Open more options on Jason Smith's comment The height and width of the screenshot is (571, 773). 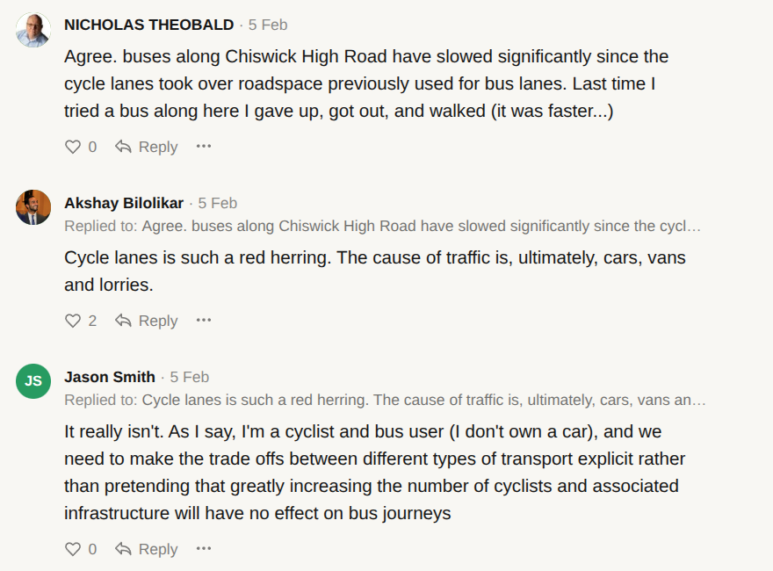pyautogui.click(x=204, y=549)
